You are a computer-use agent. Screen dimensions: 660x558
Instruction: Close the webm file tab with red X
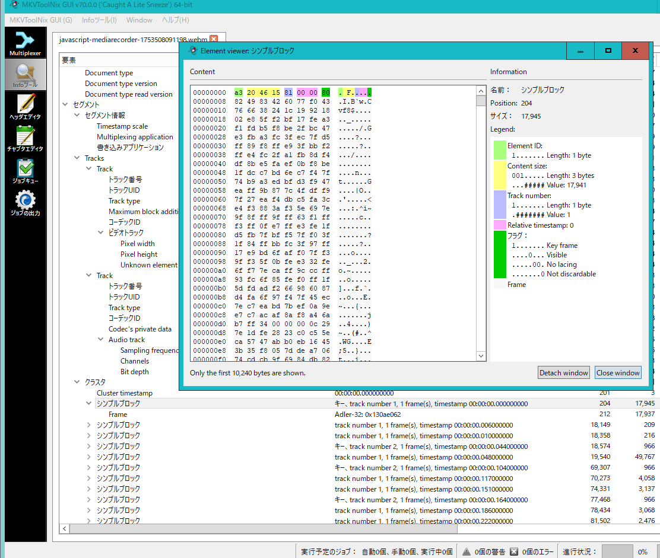pyautogui.click(x=214, y=39)
